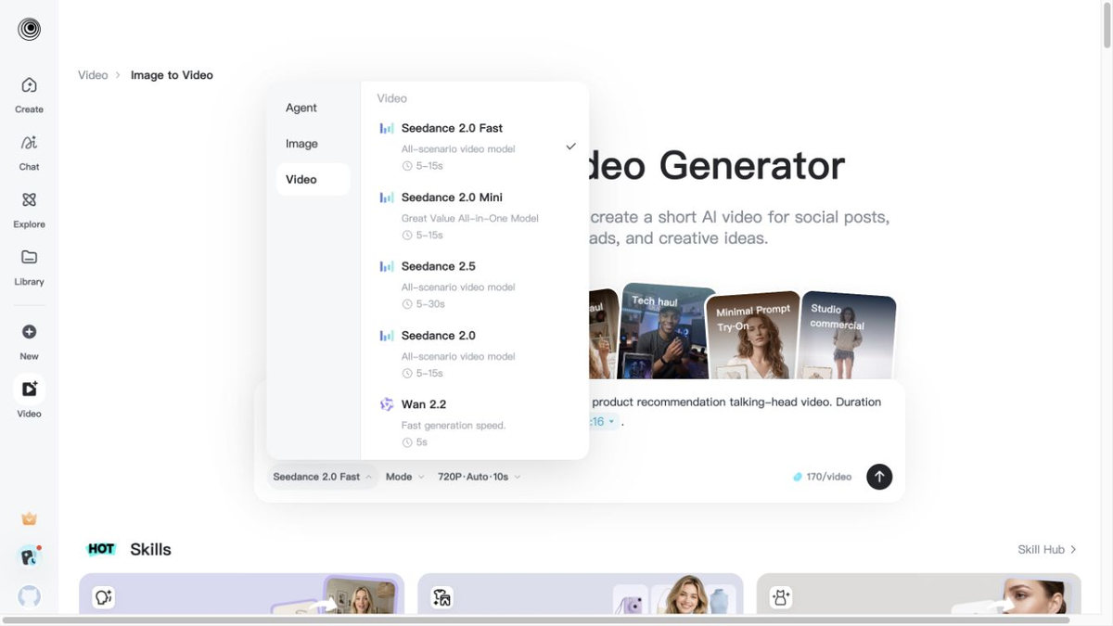Open the Create section in sidebar
1113x626 pixels.
point(29,94)
